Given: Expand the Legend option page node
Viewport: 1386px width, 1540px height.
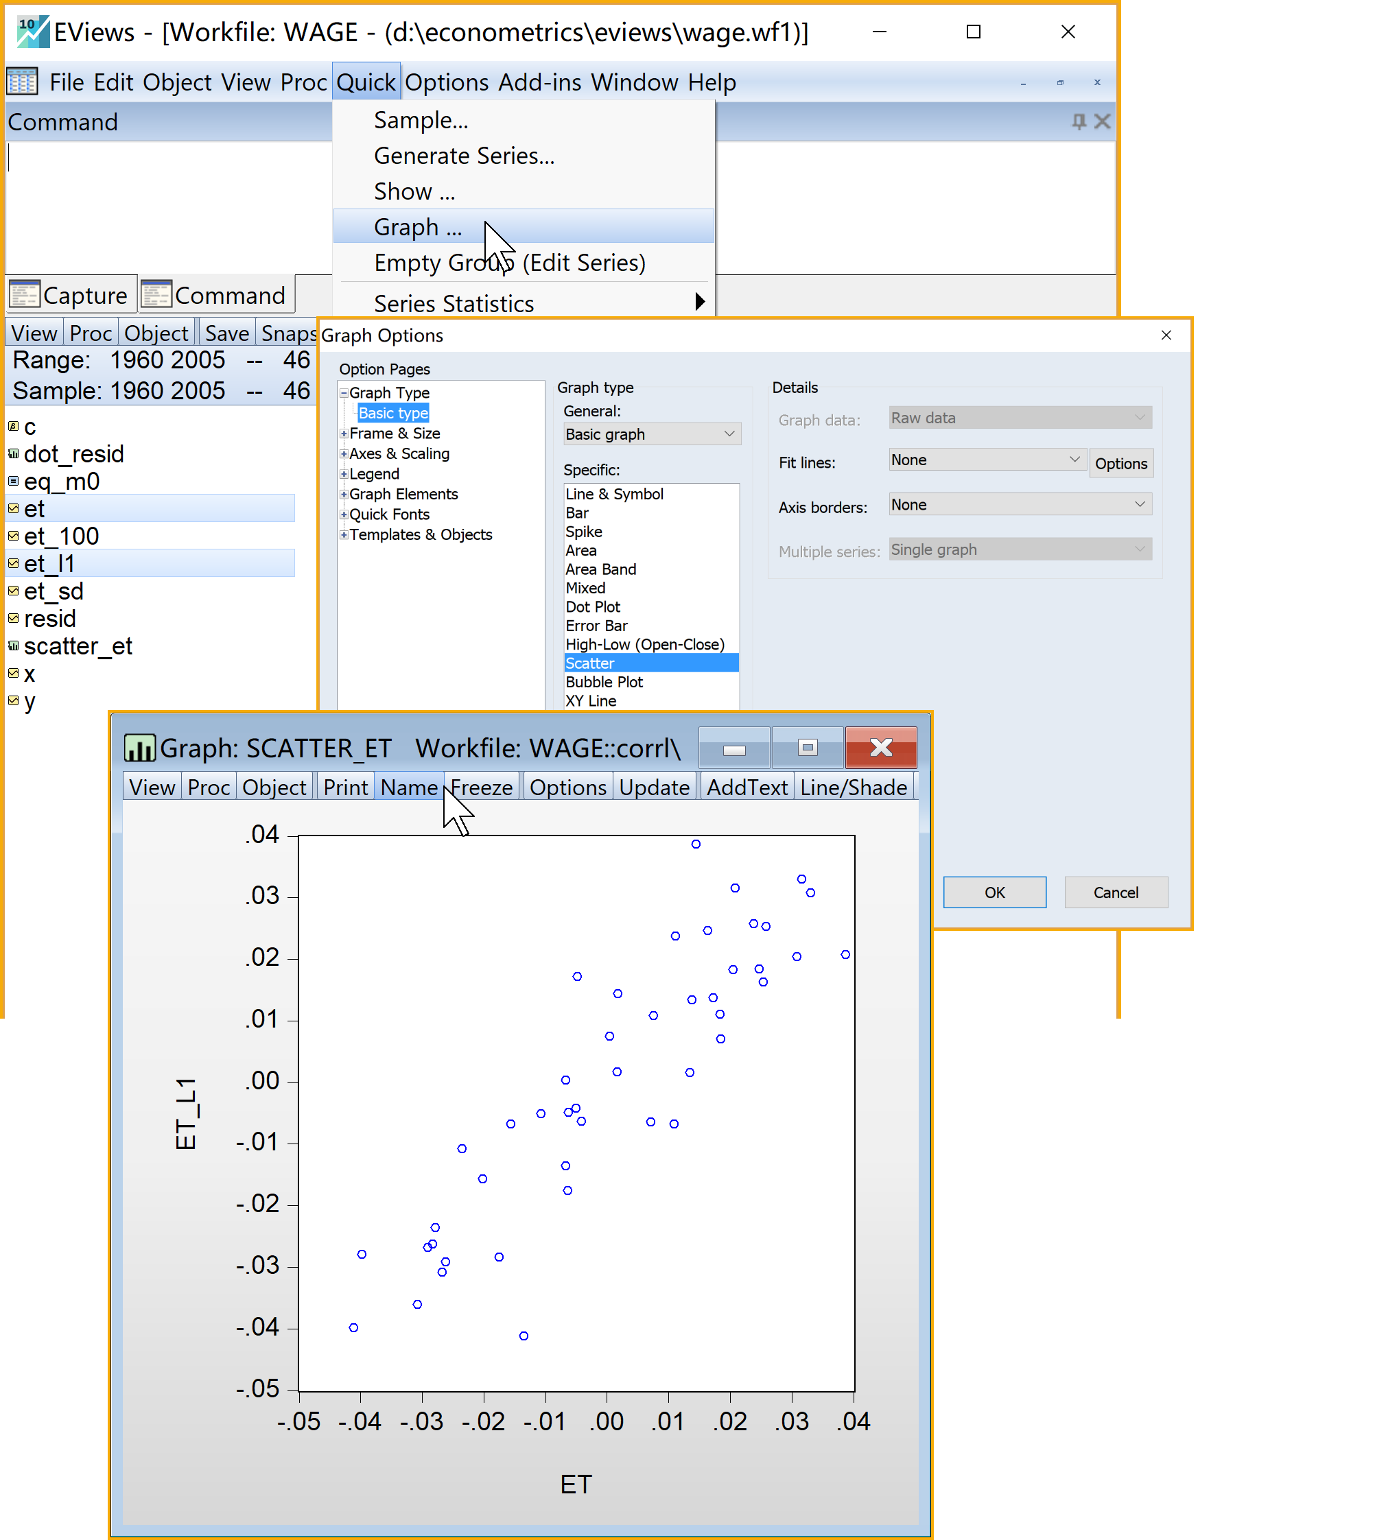Looking at the screenshot, I should [x=344, y=473].
